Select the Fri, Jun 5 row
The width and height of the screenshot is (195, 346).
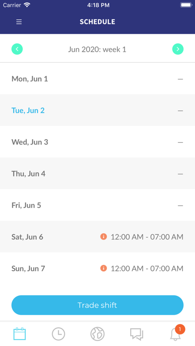(97, 205)
